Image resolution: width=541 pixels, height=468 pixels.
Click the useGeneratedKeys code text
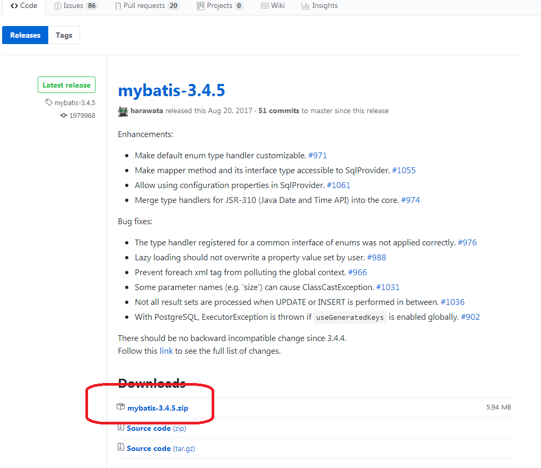[350, 317]
